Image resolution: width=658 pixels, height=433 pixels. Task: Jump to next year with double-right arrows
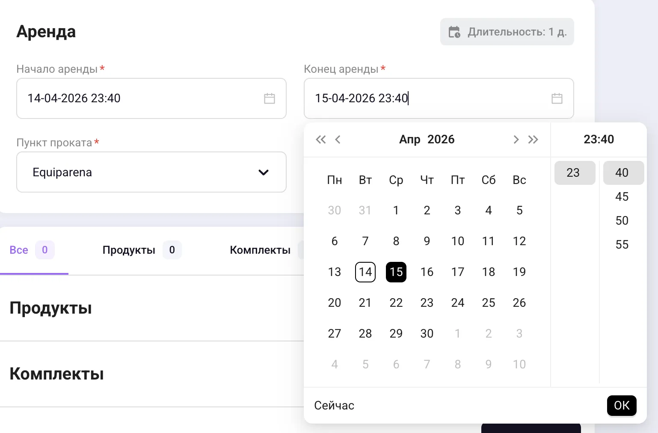pyautogui.click(x=533, y=139)
